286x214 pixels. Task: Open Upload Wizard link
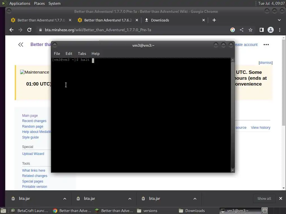click(33, 154)
